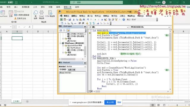Image resolution: width=190 pixels, height=107 pixels.
Task: Toggle the AutoSave switch in Excel title bar
Action: click(10, 2)
